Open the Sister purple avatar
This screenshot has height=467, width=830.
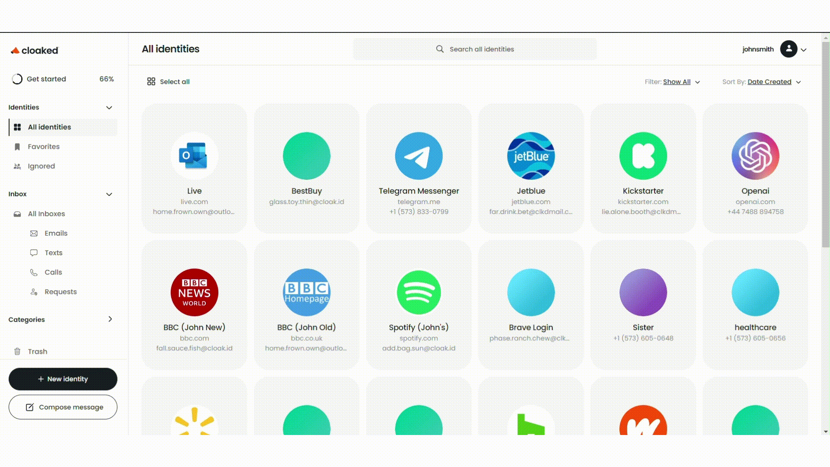point(643,292)
